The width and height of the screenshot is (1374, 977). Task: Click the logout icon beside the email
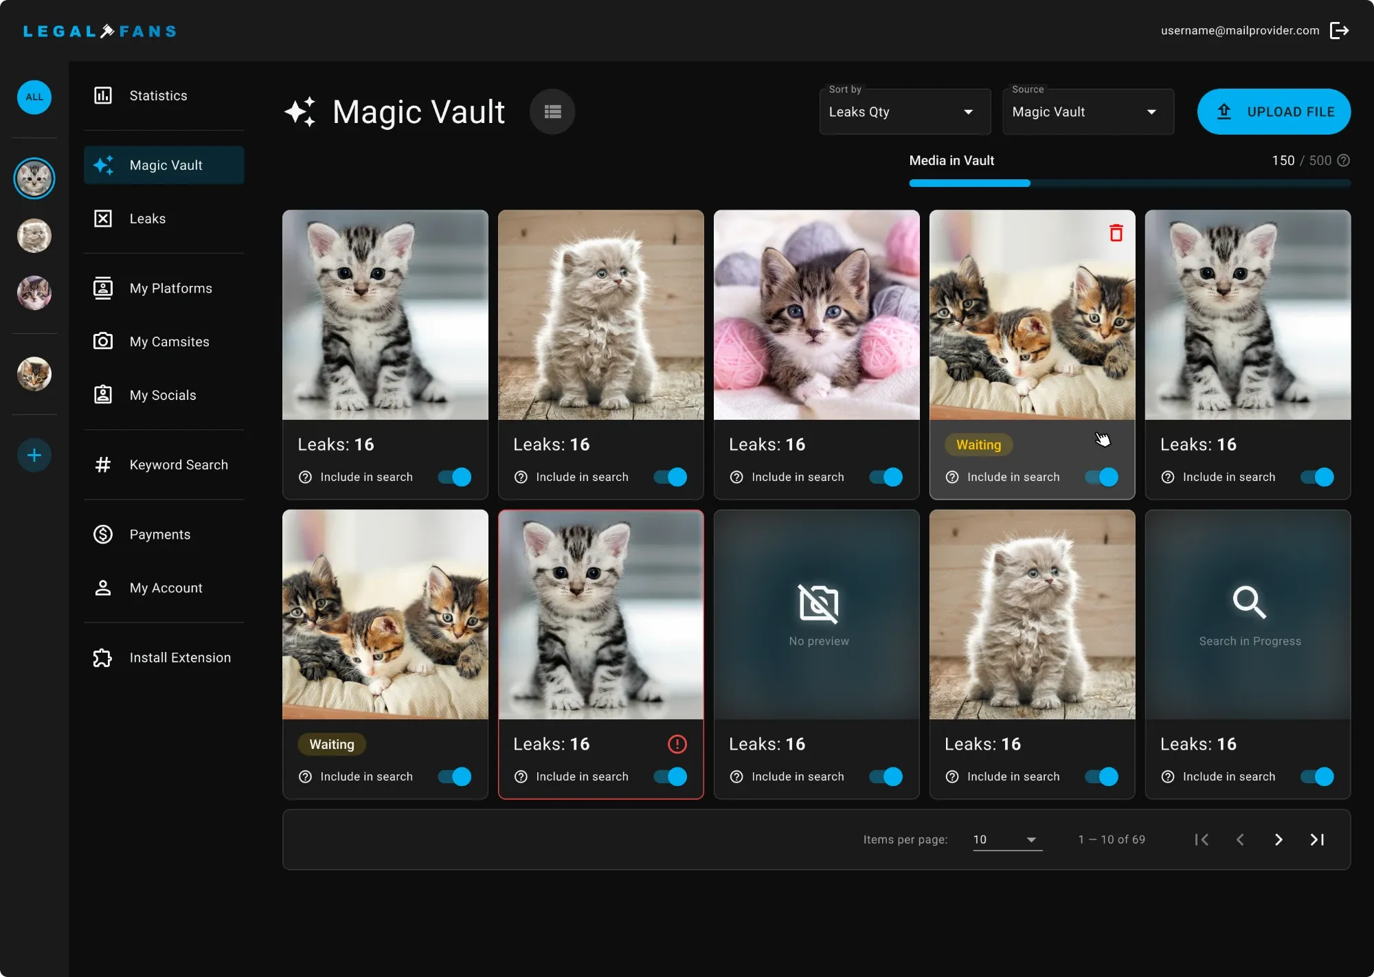1340,30
